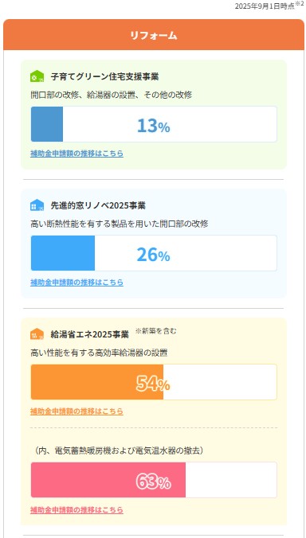Click the 54% orange progress bar
The width and height of the screenshot is (306, 538).
[x=154, y=382]
